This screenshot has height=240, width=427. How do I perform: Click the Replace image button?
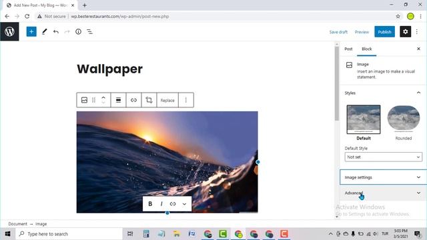point(167,101)
